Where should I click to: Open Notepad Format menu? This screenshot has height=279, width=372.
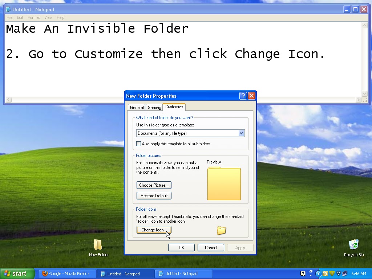pyautogui.click(x=34, y=17)
